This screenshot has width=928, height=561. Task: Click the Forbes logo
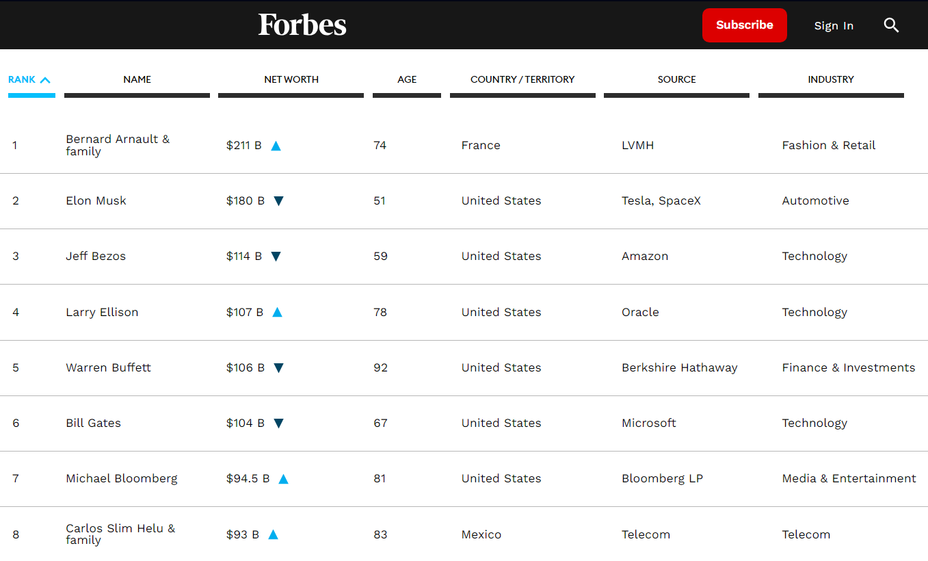coord(302,25)
